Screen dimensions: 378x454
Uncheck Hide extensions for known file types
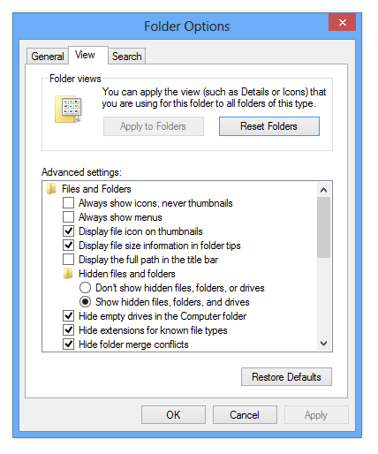tap(68, 330)
